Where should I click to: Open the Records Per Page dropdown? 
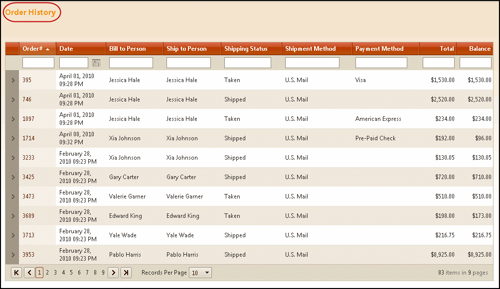coord(200,273)
